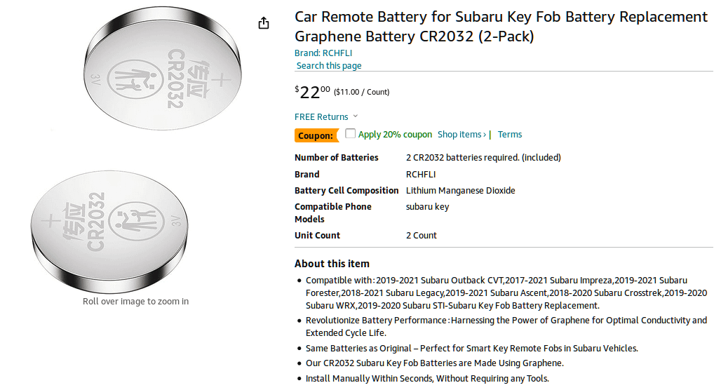This screenshot has height=390, width=714.
Task: Click the "Unit Count" row label
Action: click(317, 236)
